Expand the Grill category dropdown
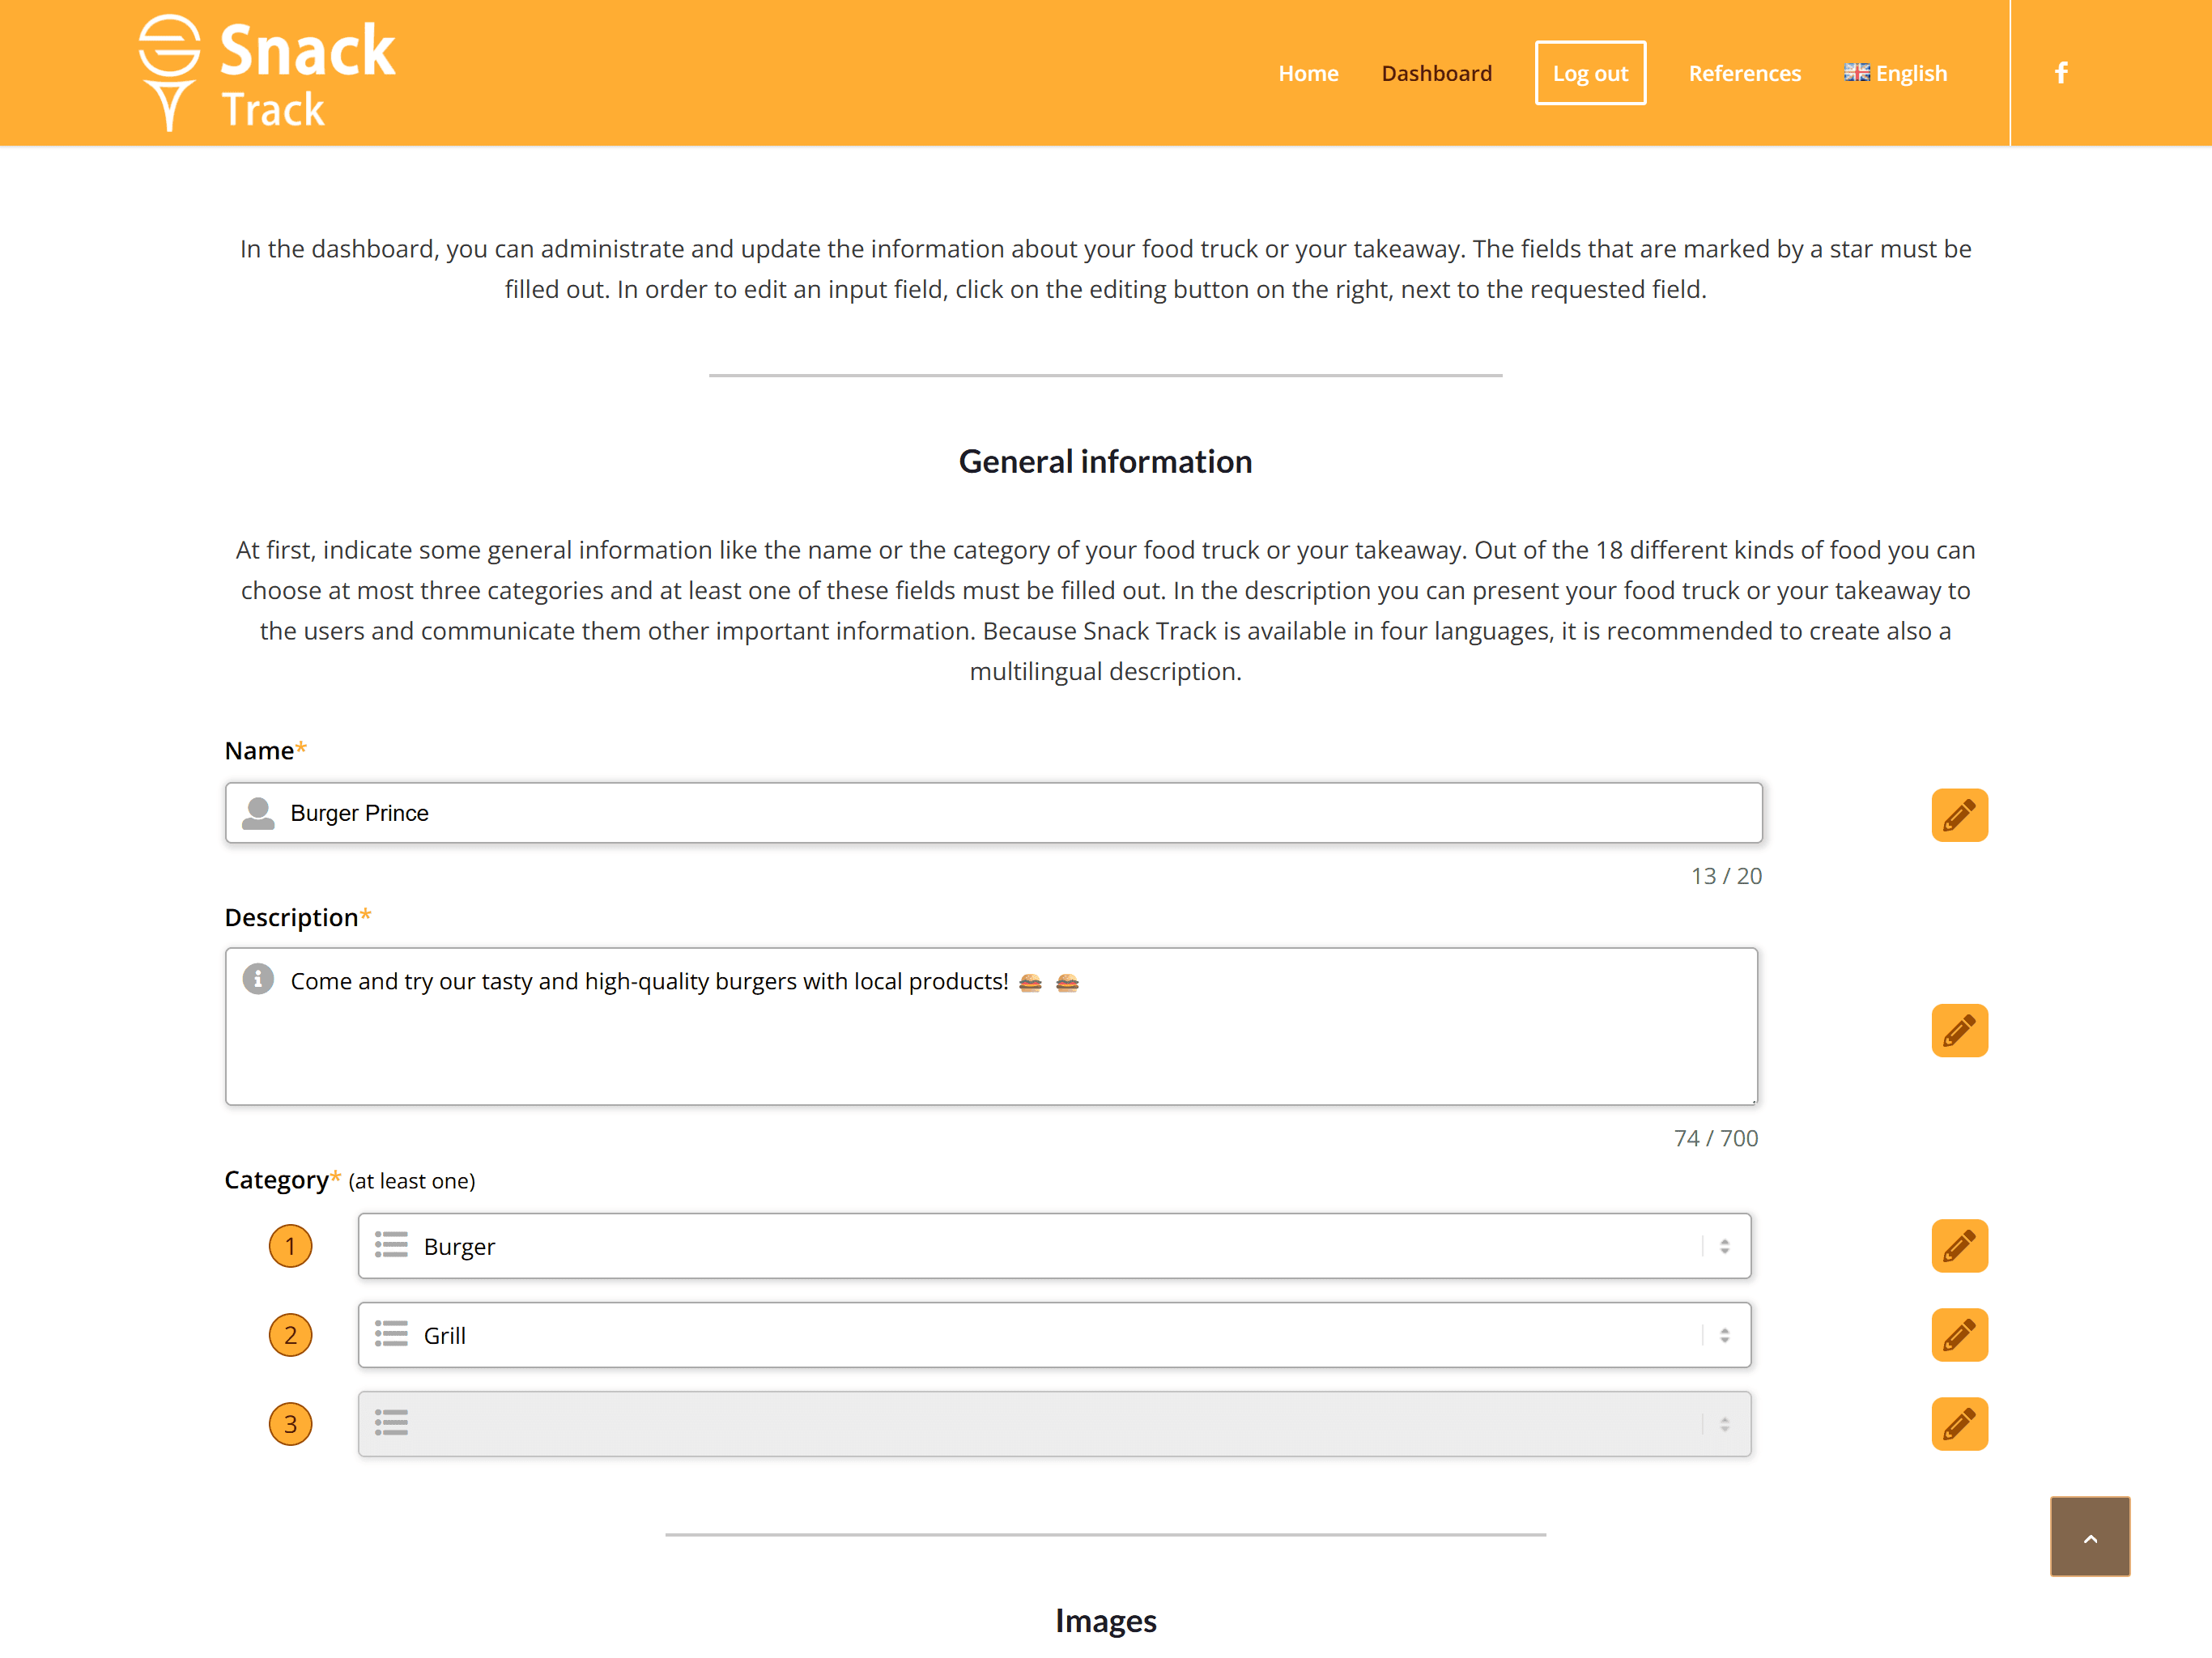 pyautogui.click(x=1054, y=1335)
